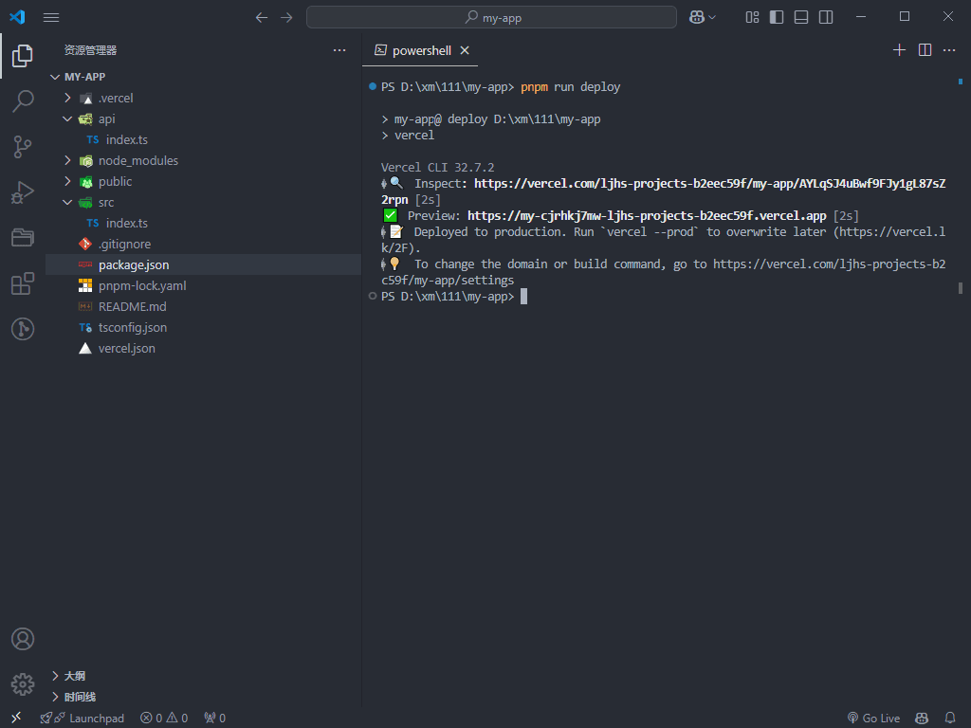Click the my-app command center search box
Viewport: 971px width, 728px height.
(492, 17)
